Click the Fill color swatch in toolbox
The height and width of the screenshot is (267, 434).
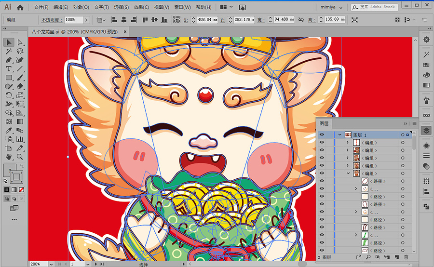click(10, 170)
